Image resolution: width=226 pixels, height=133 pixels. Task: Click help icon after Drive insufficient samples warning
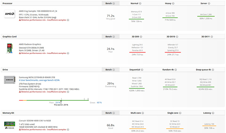pyautogui.click(x=68, y=92)
